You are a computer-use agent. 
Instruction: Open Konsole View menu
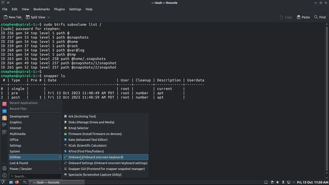(x=25, y=9)
